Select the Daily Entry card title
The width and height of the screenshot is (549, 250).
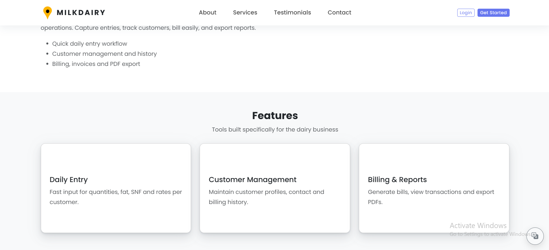coord(69,179)
